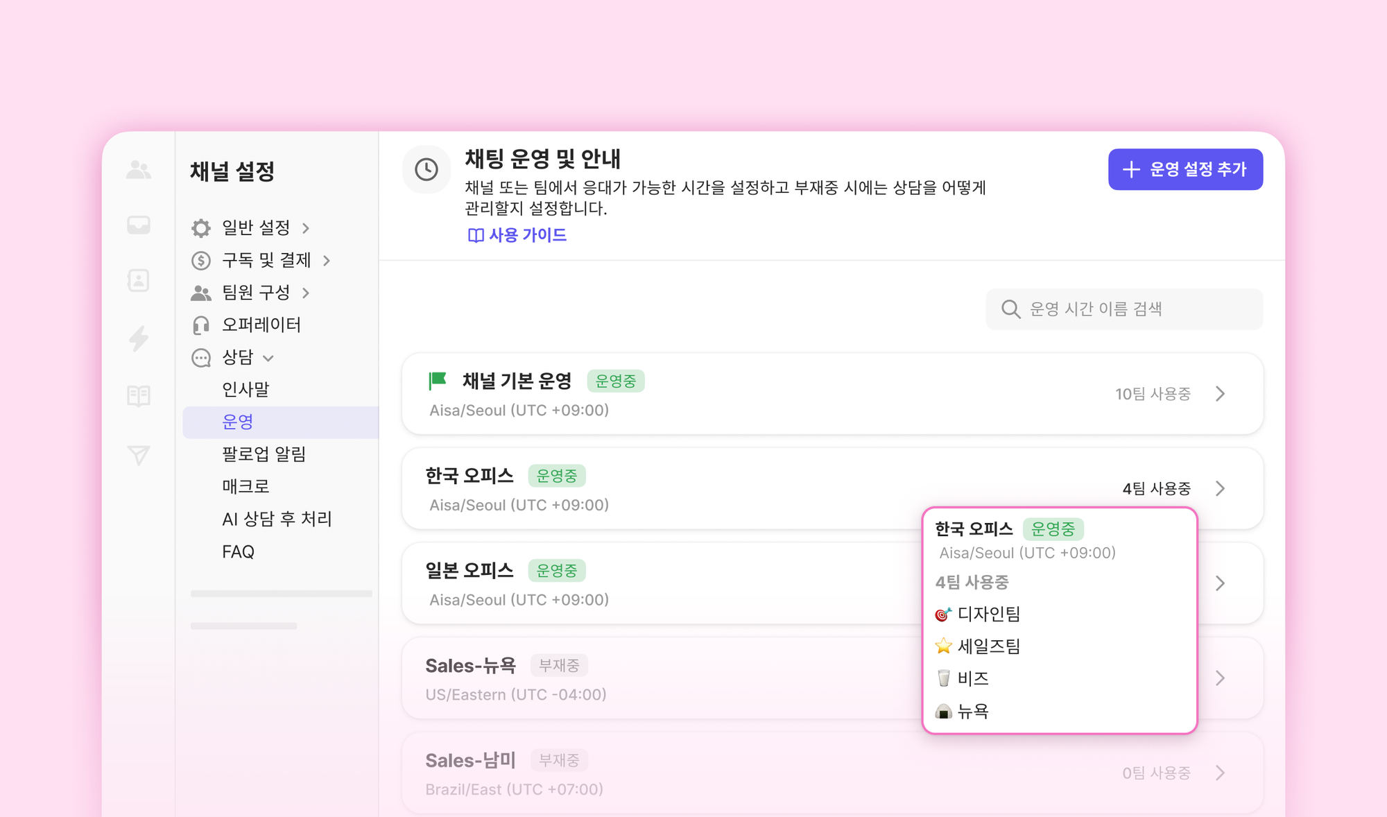This screenshot has width=1387, height=817.
Task: Click the clock icon beside page title
Action: 426,169
